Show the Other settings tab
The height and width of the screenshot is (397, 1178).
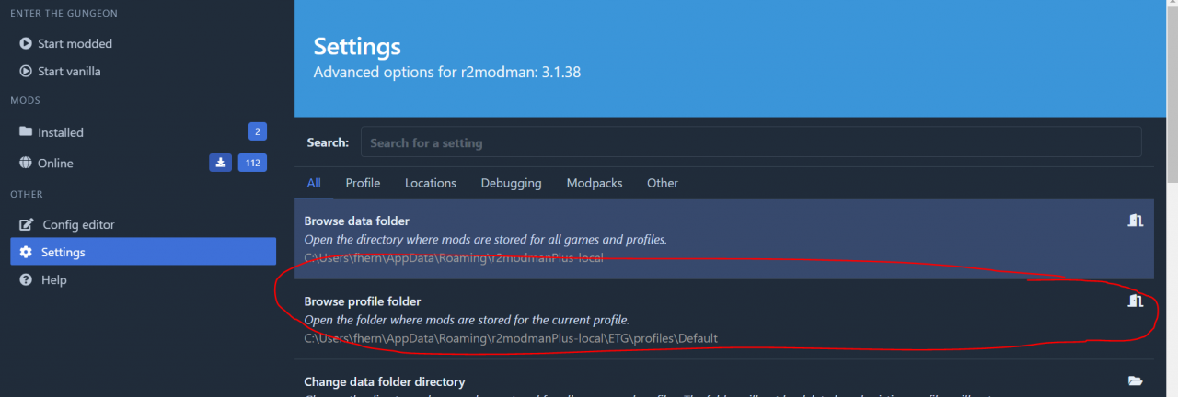coord(662,183)
